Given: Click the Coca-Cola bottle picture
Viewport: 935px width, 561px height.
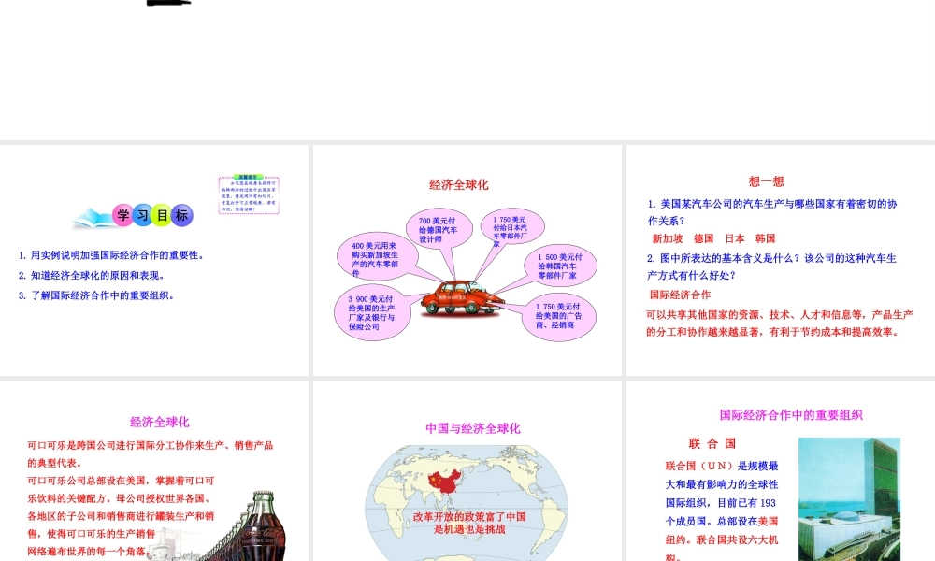Looking at the screenshot, I should (262, 525).
